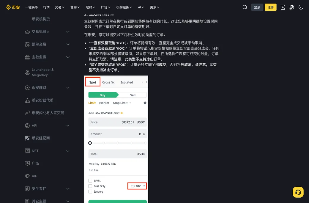Image resolution: width=309 pixels, height=203 pixels.
Task: Open the 理财 top menu
Action: 90,7
